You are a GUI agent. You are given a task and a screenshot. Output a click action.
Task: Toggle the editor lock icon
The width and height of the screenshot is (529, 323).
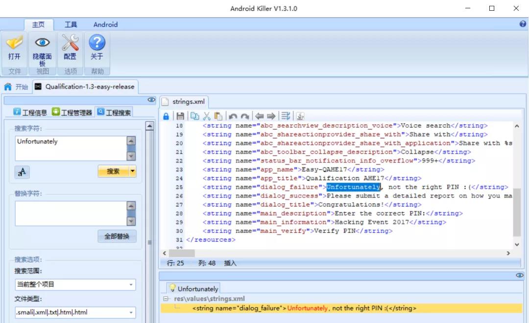(166, 116)
